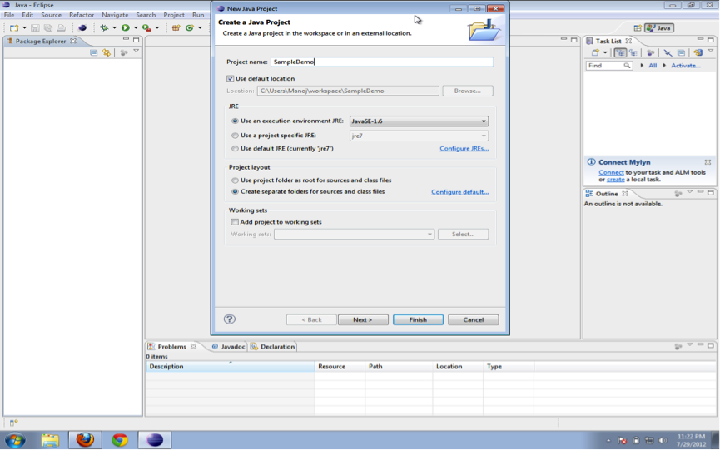Switch to the Javadoc tab

[x=228, y=347]
